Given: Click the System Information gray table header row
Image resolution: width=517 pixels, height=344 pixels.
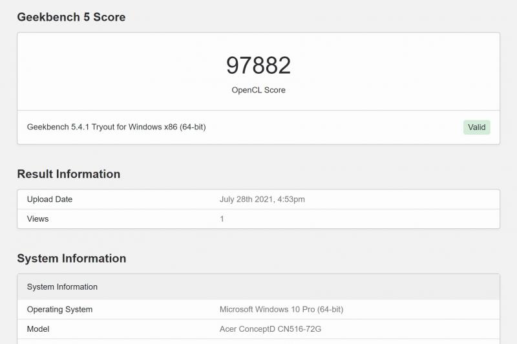Looking at the screenshot, I should click(258, 287).
